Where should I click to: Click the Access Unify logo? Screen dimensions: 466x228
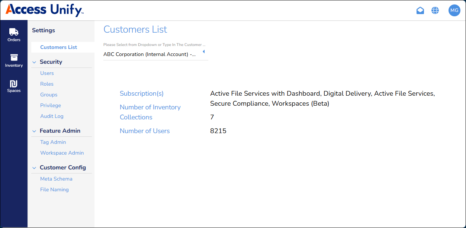point(45,10)
